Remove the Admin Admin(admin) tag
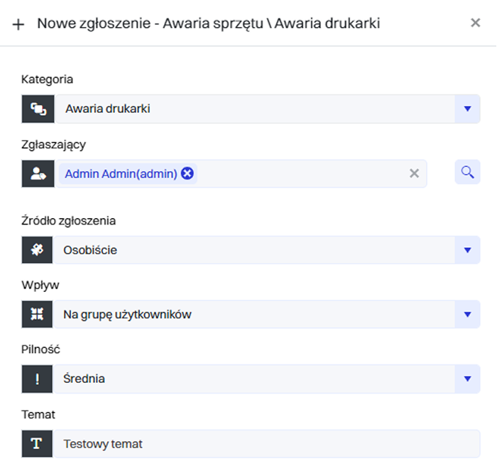This screenshot has height=471, width=497. pyautogui.click(x=187, y=173)
